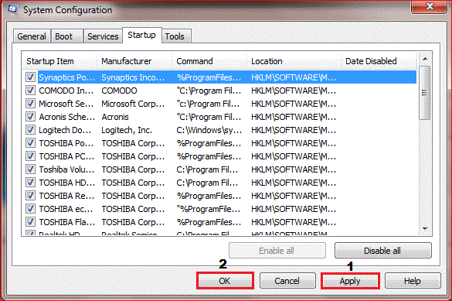Image resolution: width=452 pixels, height=301 pixels.
Task: Click the scroll down arrow of the list
Action: 425,229
